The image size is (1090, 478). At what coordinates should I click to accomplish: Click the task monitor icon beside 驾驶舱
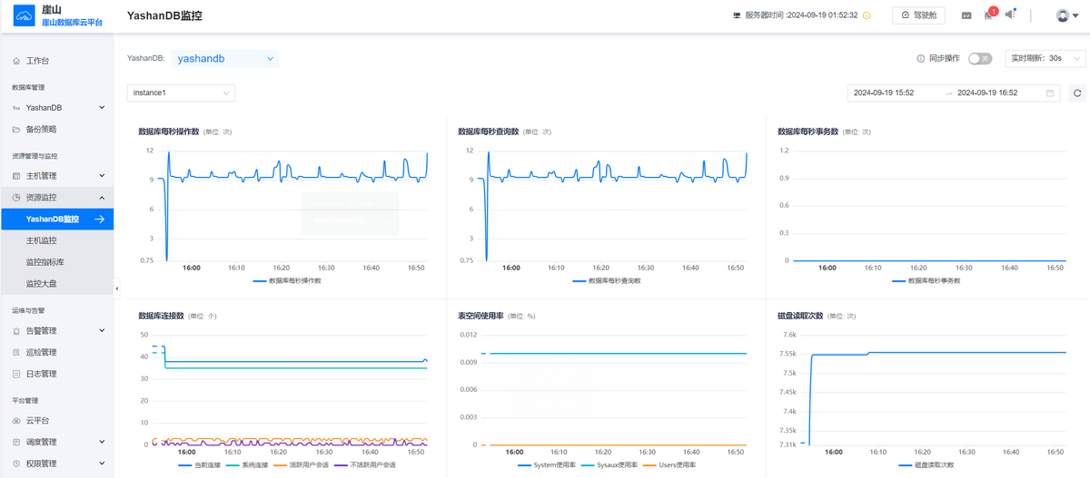pos(966,15)
